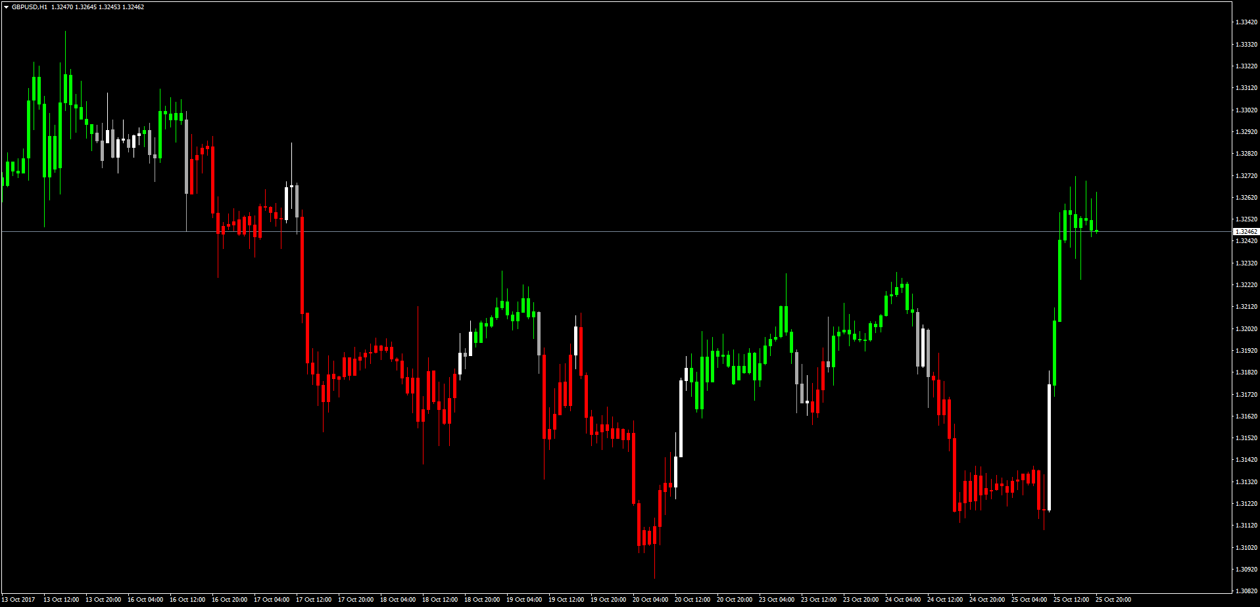Click the 19 Oct 20:00 time label
The width and height of the screenshot is (1260, 607).
coord(608,600)
